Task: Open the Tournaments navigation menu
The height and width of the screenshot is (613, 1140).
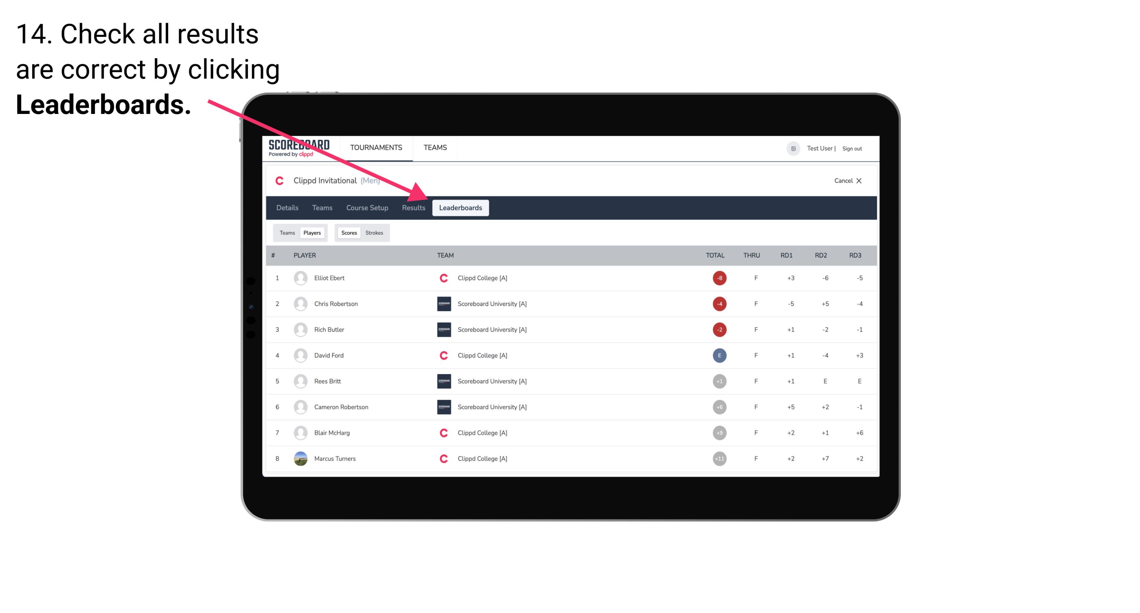Action: [x=376, y=147]
